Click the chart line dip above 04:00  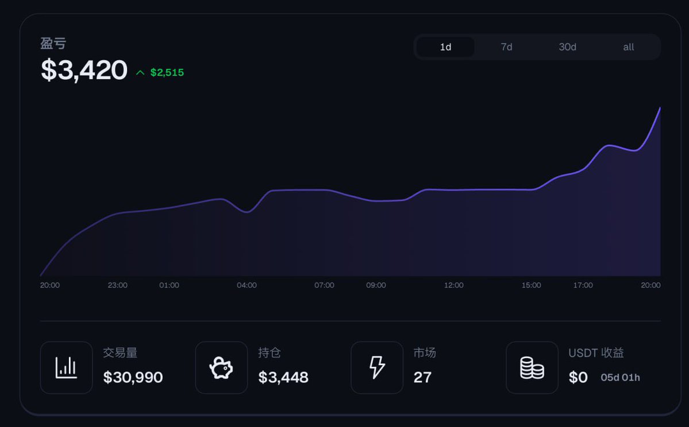247,212
